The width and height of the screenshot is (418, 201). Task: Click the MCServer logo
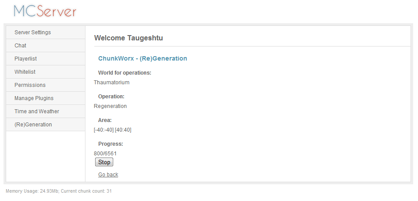point(44,11)
